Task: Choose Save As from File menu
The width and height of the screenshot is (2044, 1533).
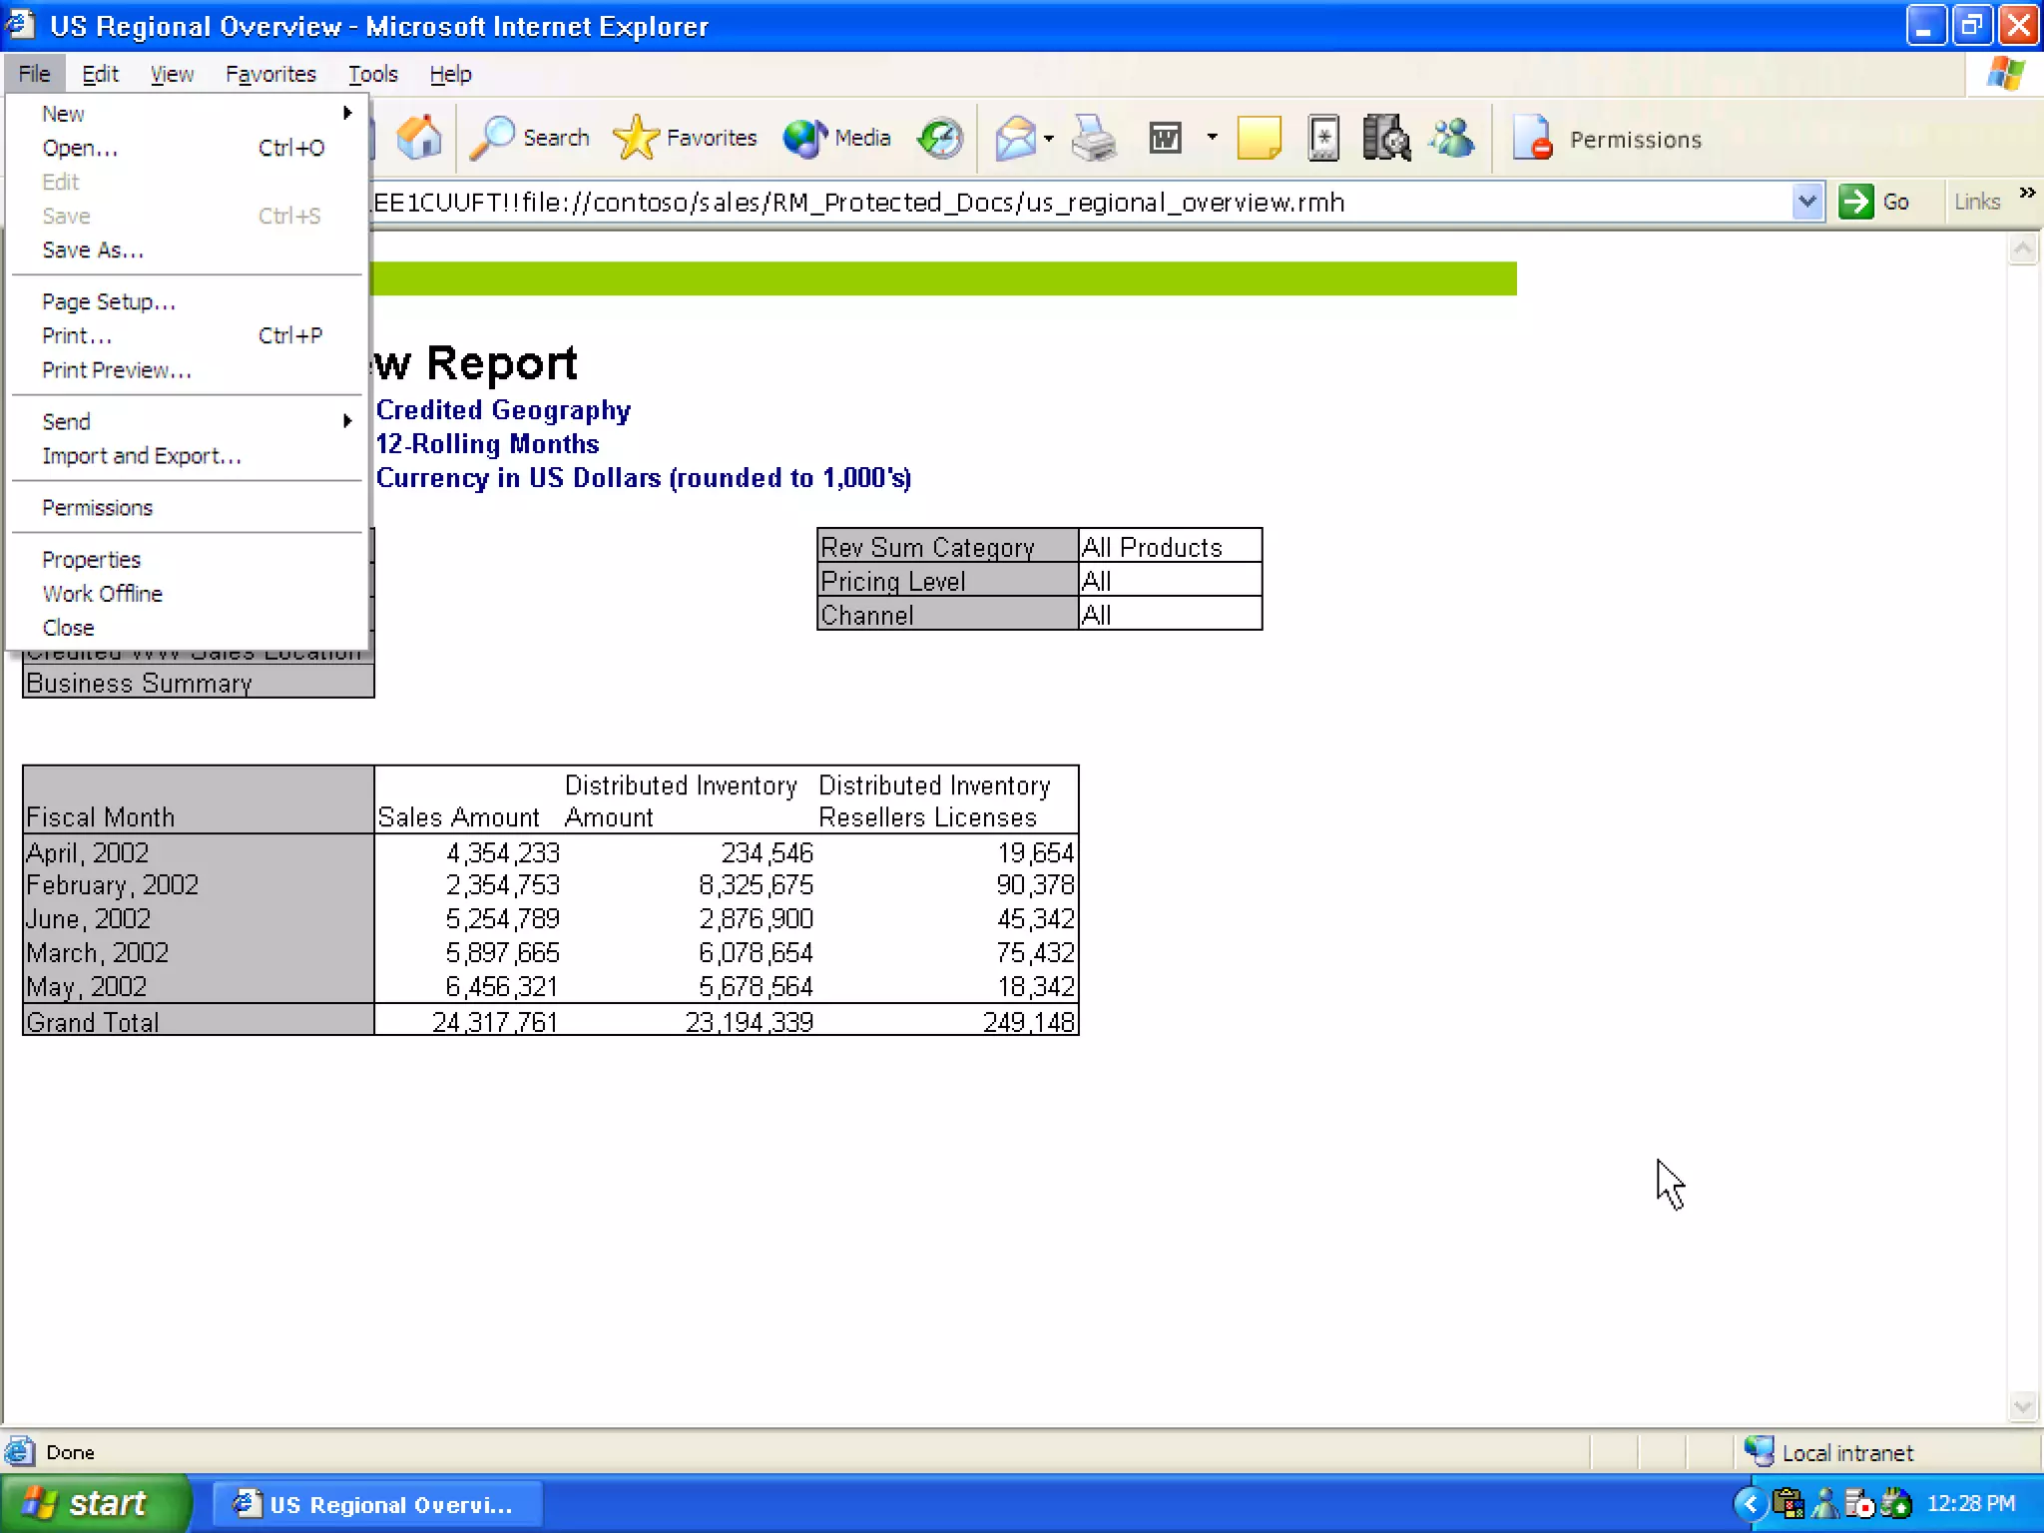Action: 93,251
